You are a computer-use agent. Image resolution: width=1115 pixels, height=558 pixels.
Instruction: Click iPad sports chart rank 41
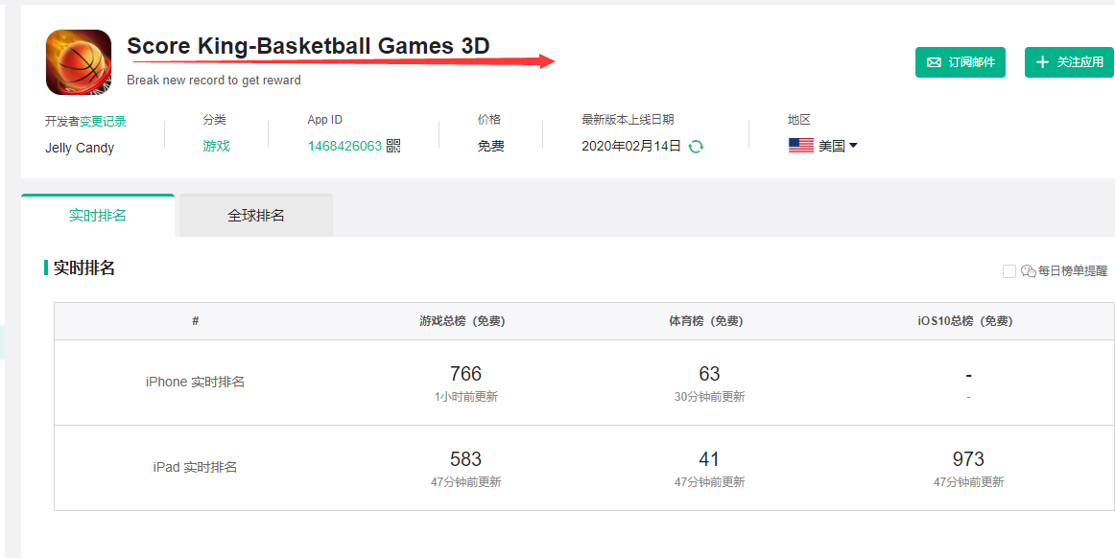pos(709,459)
